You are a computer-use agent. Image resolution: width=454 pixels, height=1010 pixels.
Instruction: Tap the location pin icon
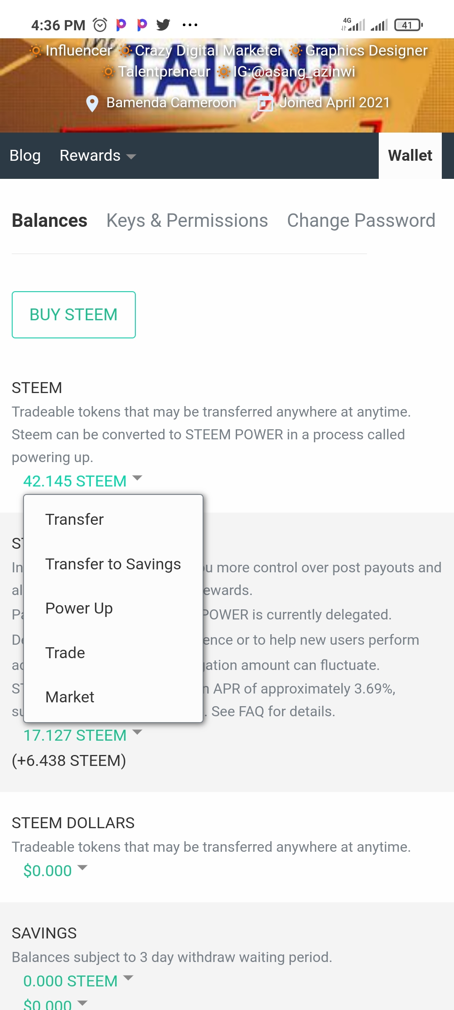click(92, 103)
